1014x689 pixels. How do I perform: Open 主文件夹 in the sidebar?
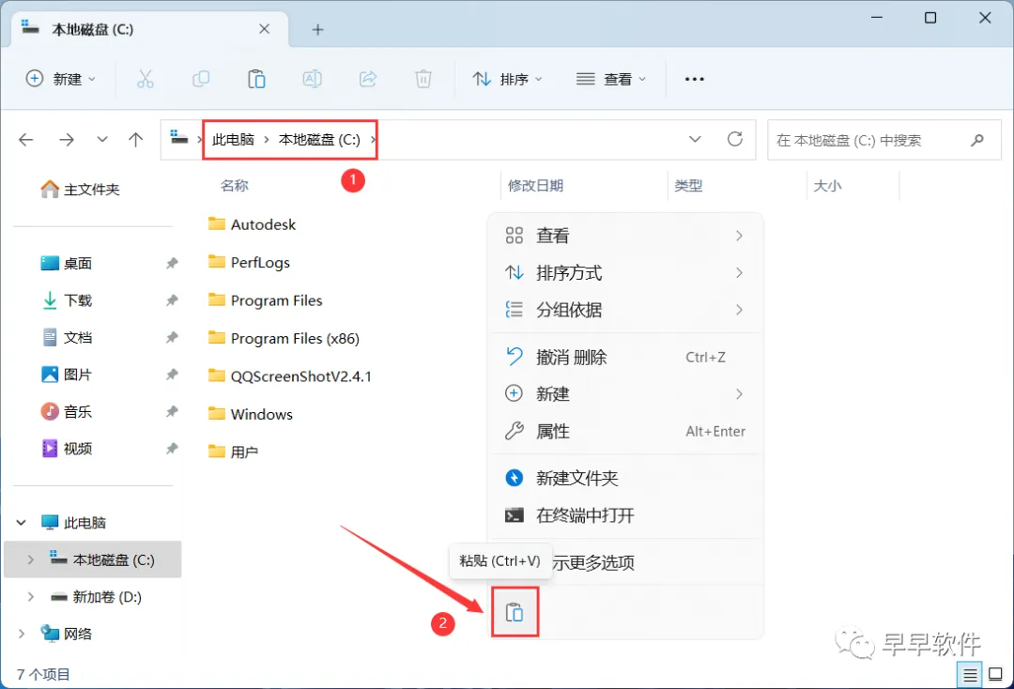click(80, 190)
